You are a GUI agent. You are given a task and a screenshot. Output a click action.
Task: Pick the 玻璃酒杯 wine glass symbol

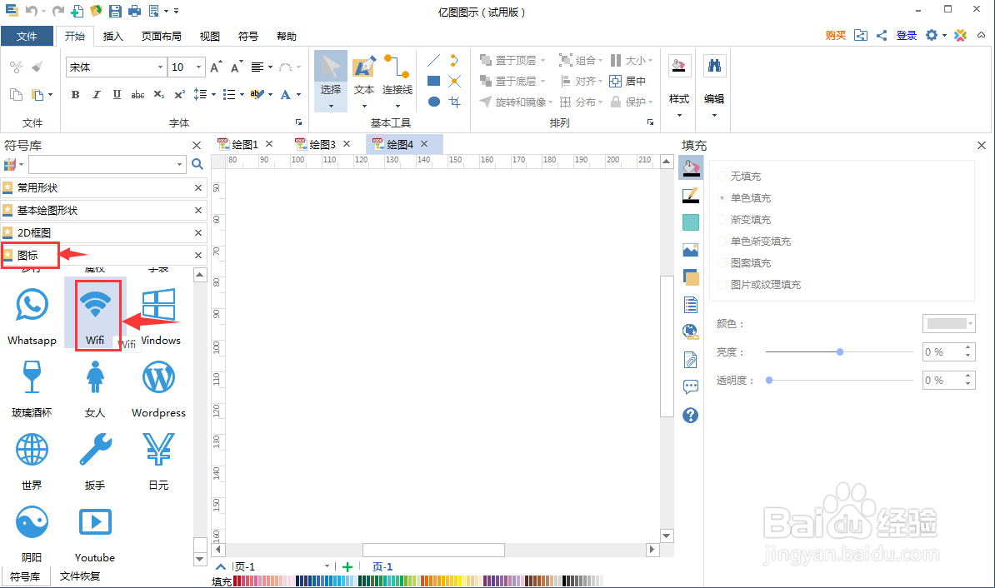tap(32, 376)
